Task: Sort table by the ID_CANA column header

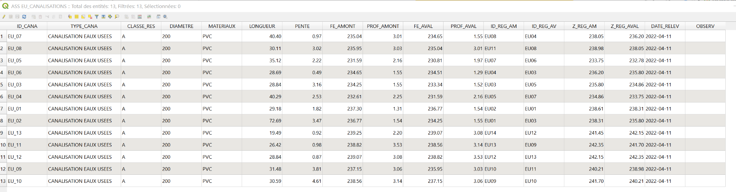Action: coord(27,26)
